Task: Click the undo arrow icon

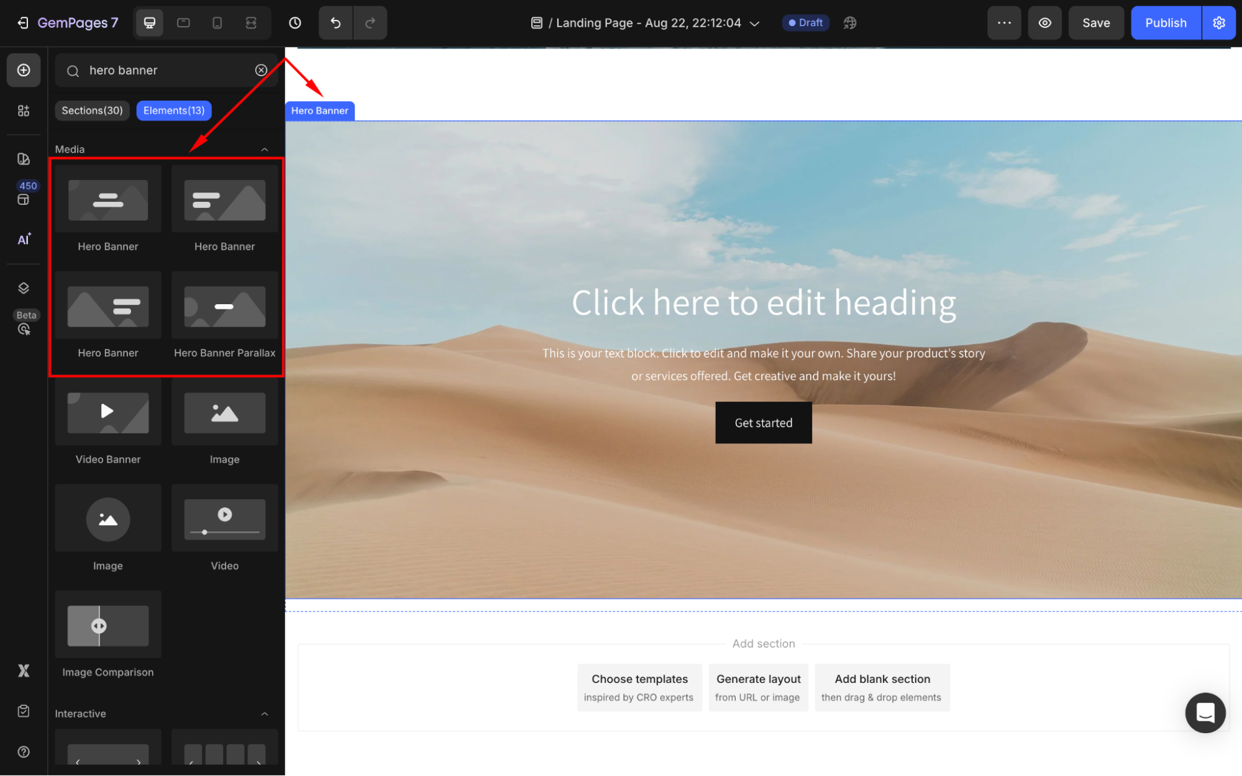Action: [x=336, y=23]
